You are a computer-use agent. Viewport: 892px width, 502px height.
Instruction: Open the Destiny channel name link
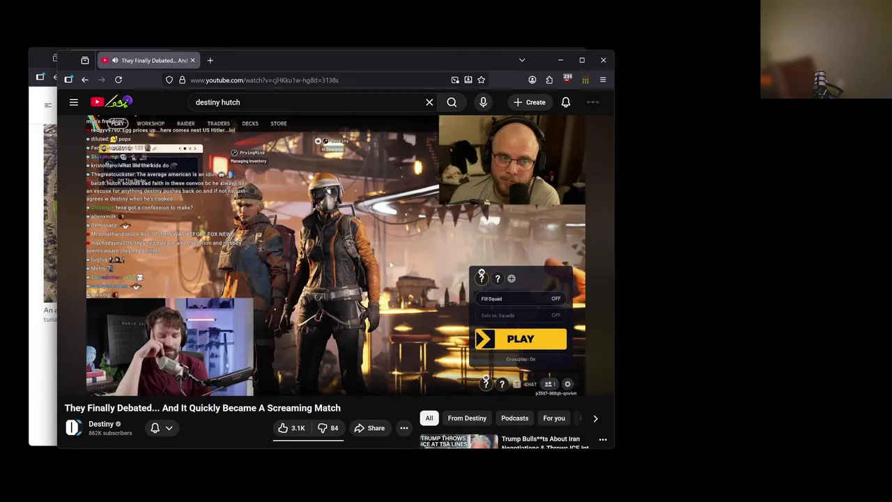click(x=101, y=424)
